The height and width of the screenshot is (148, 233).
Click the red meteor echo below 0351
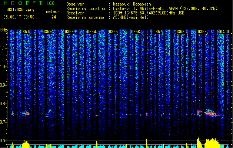point(26,114)
